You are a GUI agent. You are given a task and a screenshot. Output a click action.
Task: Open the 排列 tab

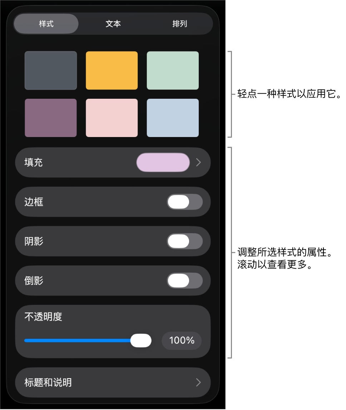pyautogui.click(x=179, y=24)
